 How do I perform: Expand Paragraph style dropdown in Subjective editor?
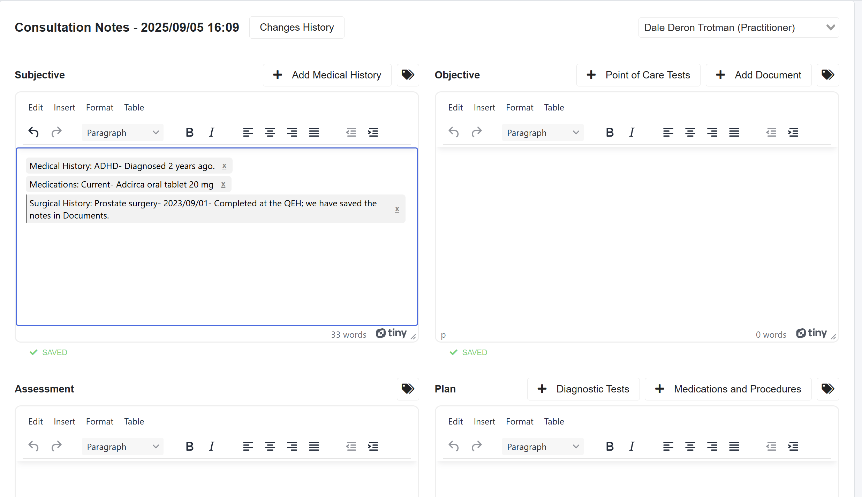[x=122, y=133]
